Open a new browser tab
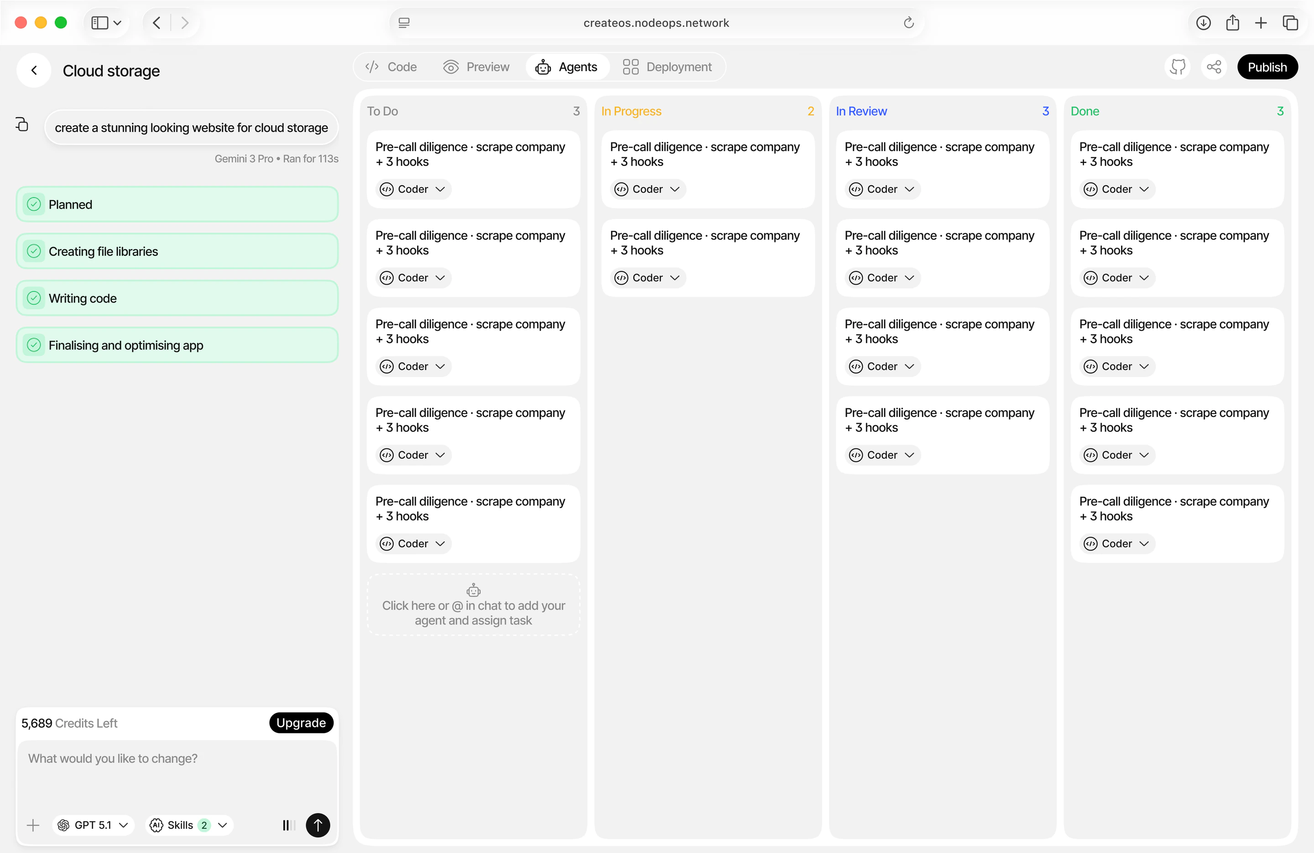Viewport: 1314px width, 853px height. pyautogui.click(x=1261, y=23)
